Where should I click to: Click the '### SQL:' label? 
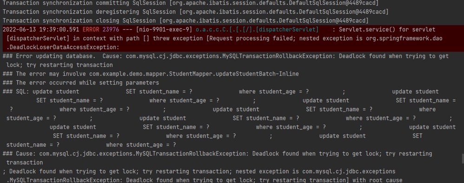click(x=16, y=91)
